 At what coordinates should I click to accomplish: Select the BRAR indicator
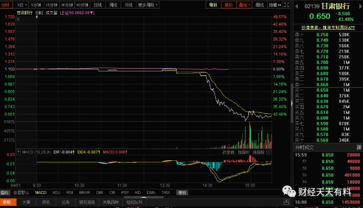pyautogui.click(x=85, y=193)
